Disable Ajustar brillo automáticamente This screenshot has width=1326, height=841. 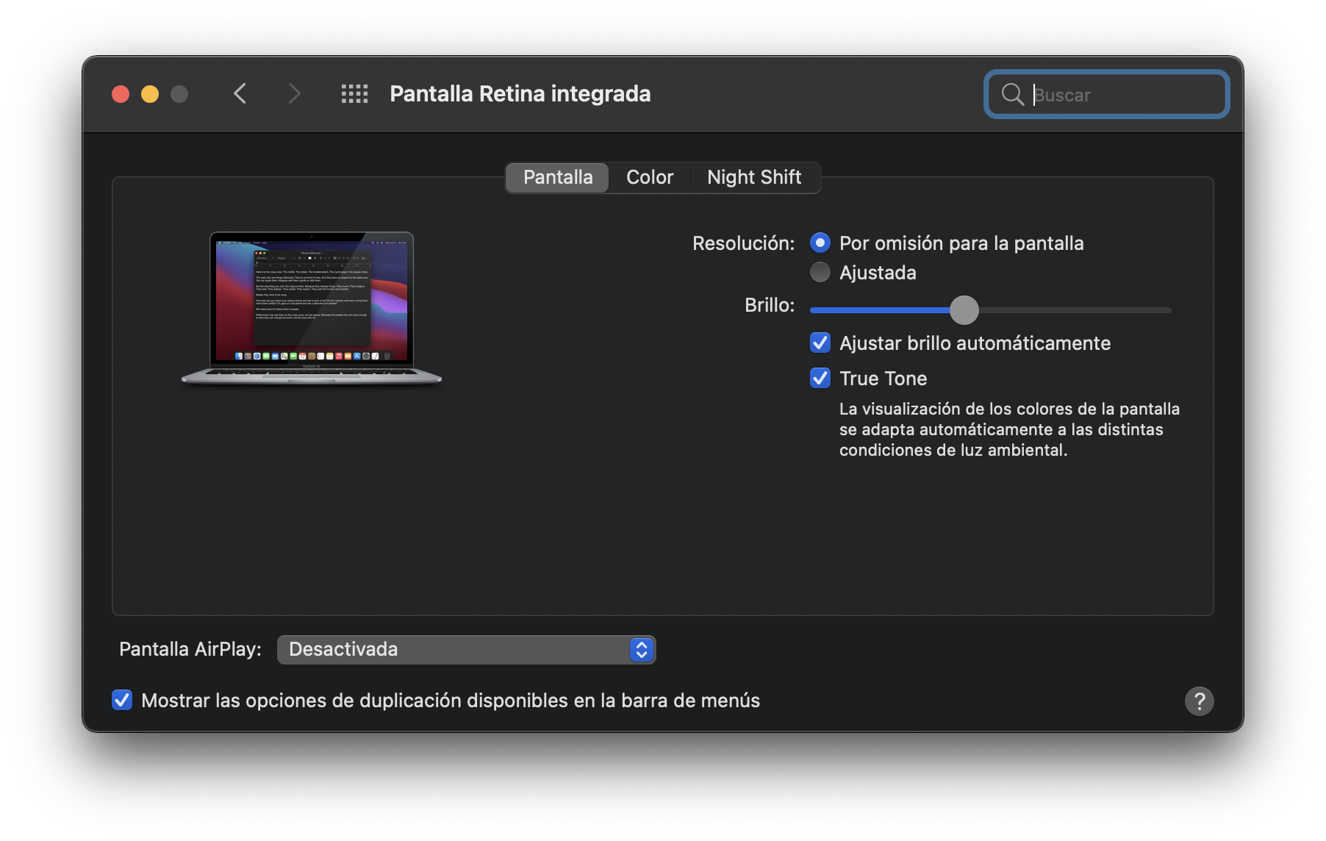click(820, 343)
